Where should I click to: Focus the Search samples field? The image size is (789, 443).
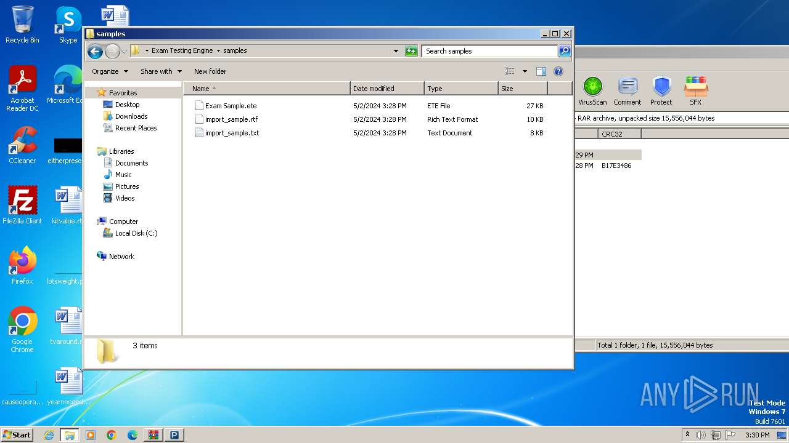click(490, 51)
